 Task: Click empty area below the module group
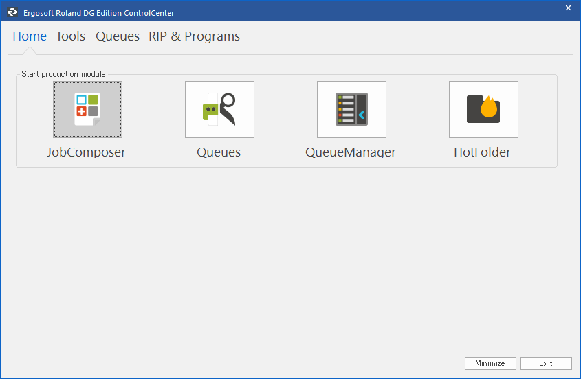coord(289,261)
